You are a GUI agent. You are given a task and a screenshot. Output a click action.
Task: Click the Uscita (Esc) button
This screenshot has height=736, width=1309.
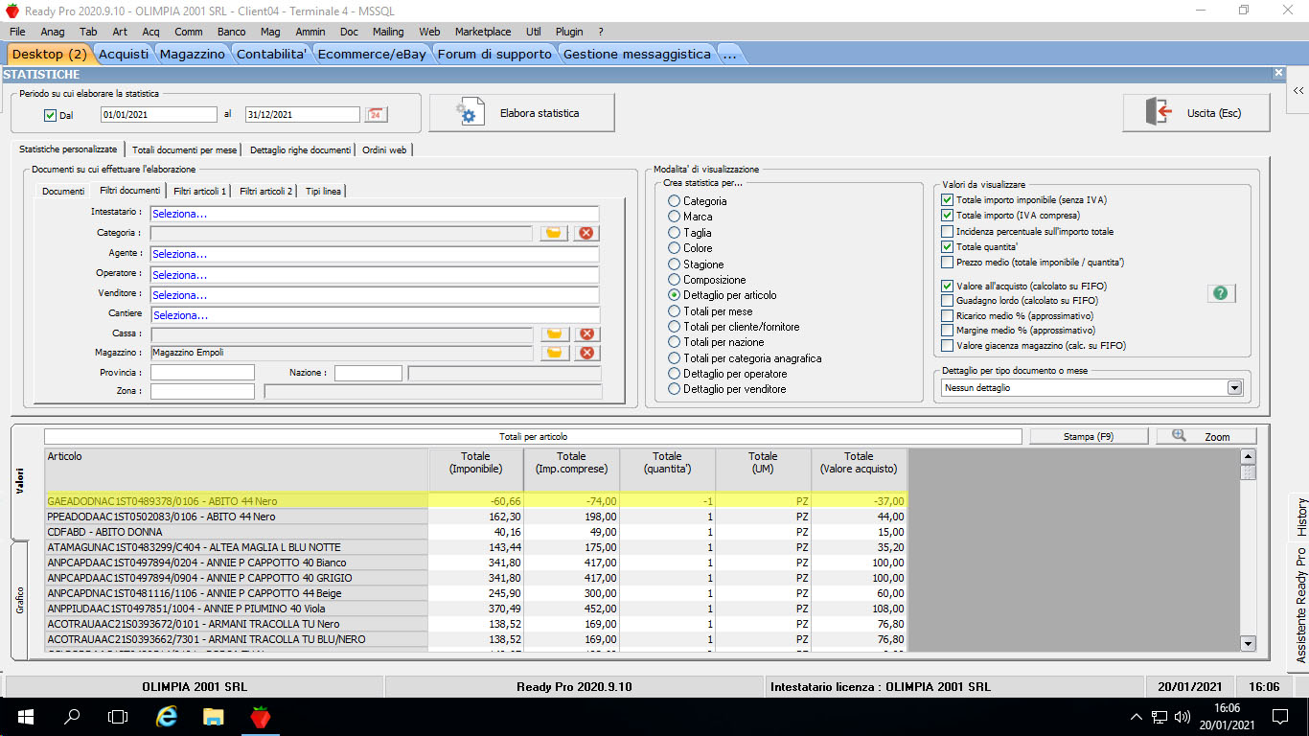pyautogui.click(x=1197, y=113)
